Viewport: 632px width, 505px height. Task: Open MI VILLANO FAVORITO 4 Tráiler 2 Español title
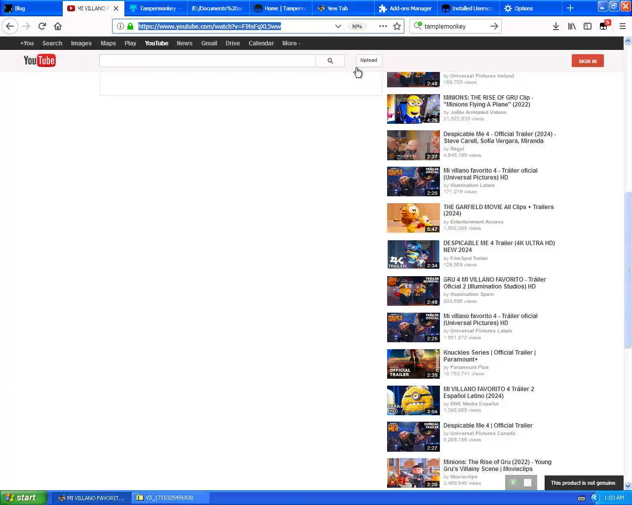point(489,392)
